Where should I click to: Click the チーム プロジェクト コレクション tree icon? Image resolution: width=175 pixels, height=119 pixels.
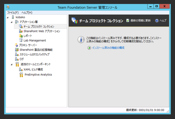coord(21,26)
